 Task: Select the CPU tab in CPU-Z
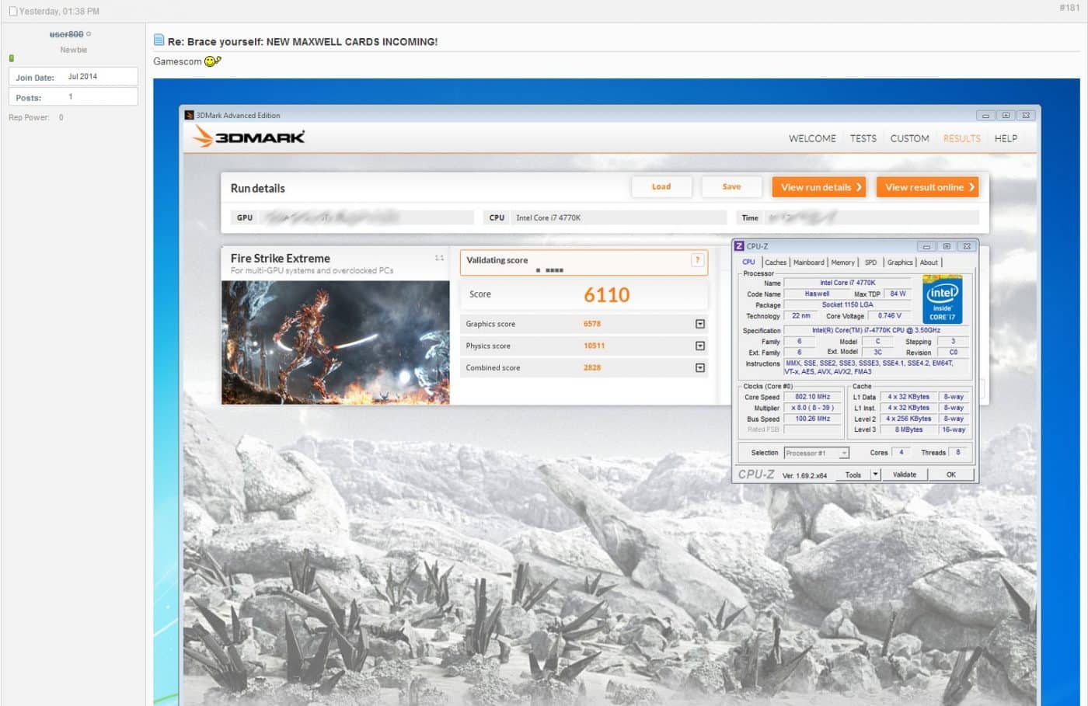click(x=748, y=263)
